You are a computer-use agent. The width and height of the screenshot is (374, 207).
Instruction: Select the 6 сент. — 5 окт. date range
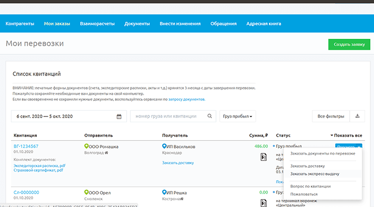[63, 116]
